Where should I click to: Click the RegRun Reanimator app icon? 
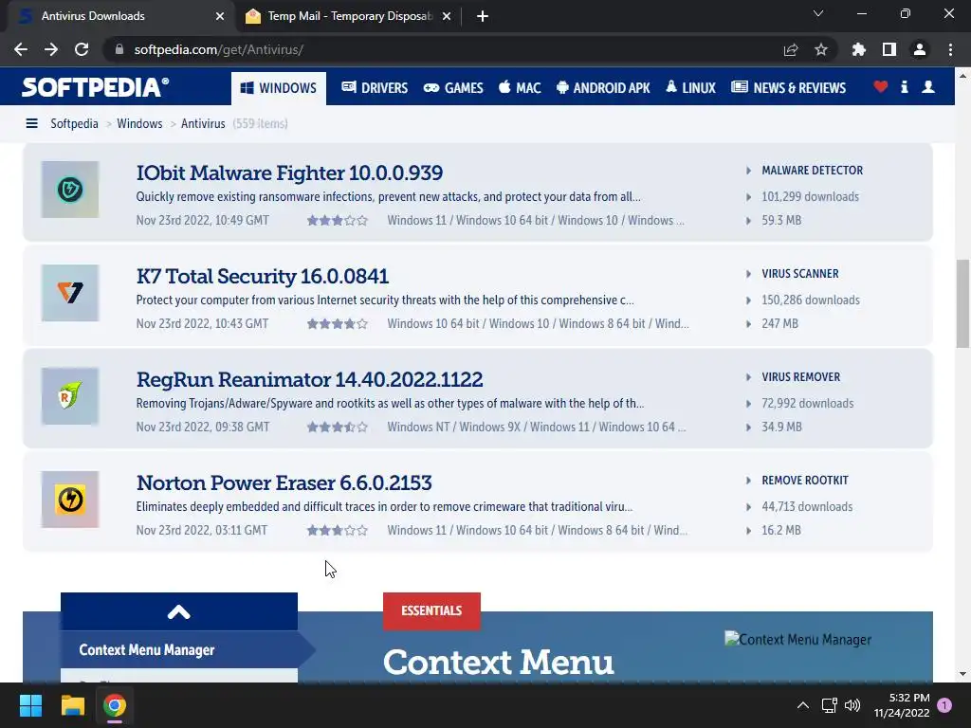tap(70, 396)
